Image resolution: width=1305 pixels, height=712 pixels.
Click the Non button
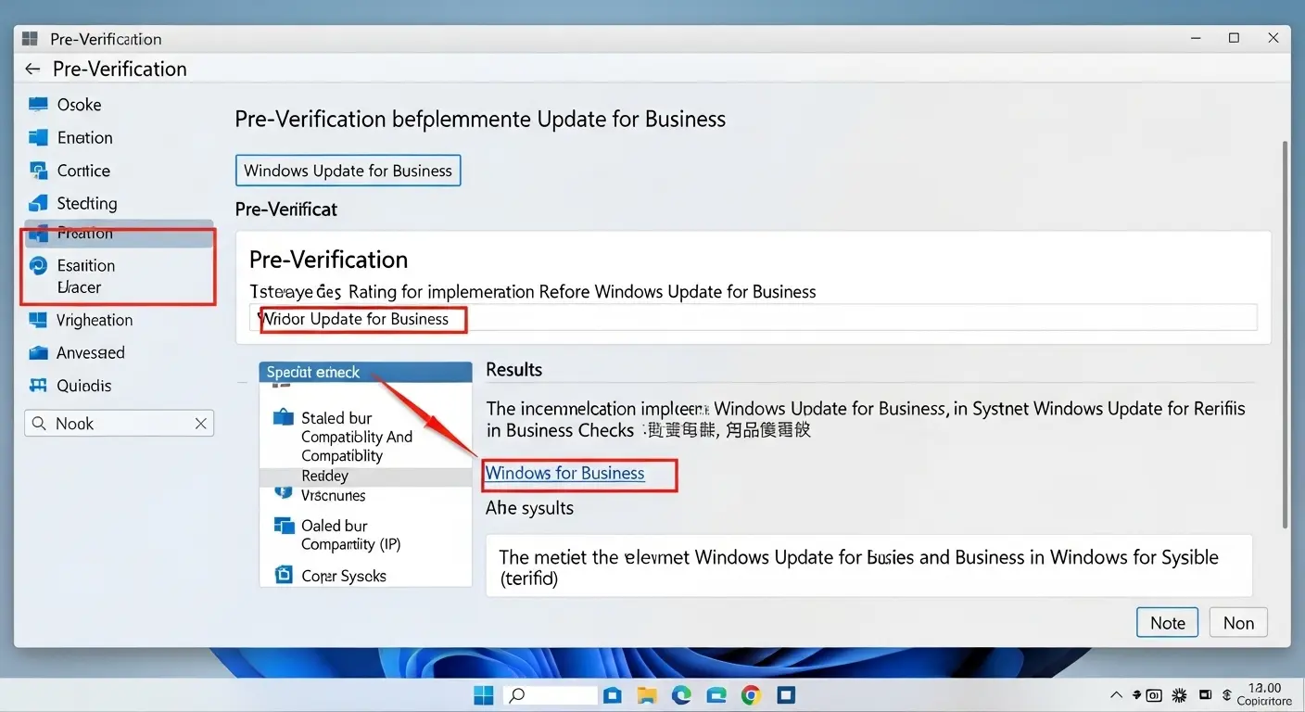tap(1238, 623)
